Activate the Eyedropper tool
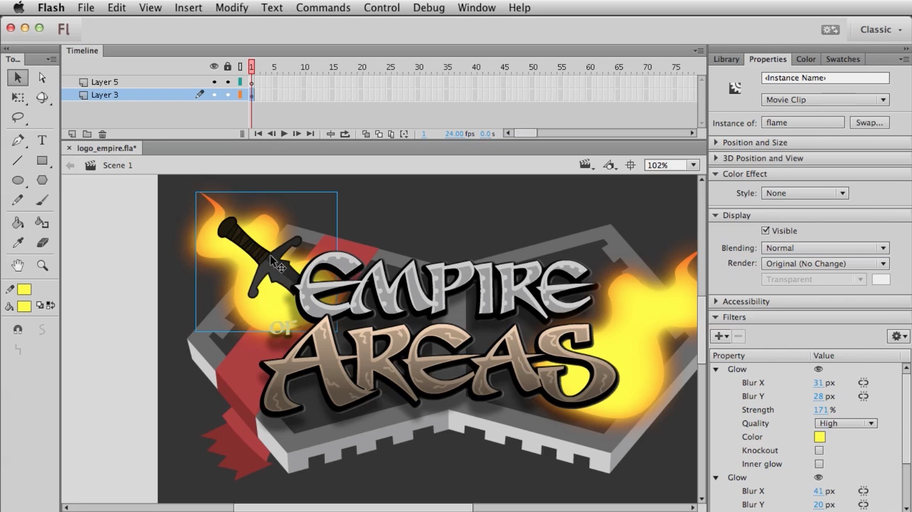The image size is (912, 512). tap(17, 243)
